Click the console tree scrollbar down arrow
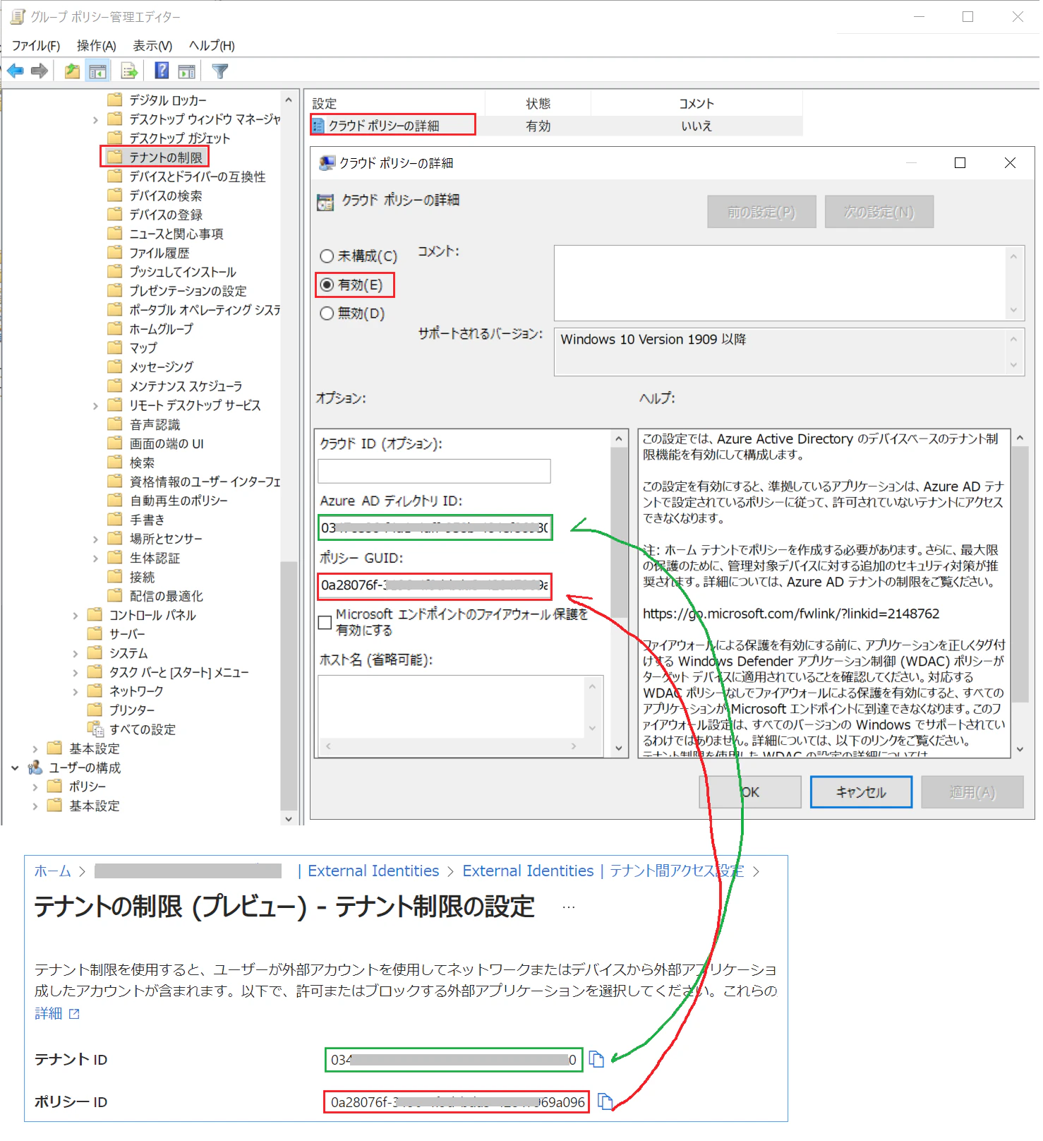Viewport: 1043px width, 1141px height. point(288,818)
